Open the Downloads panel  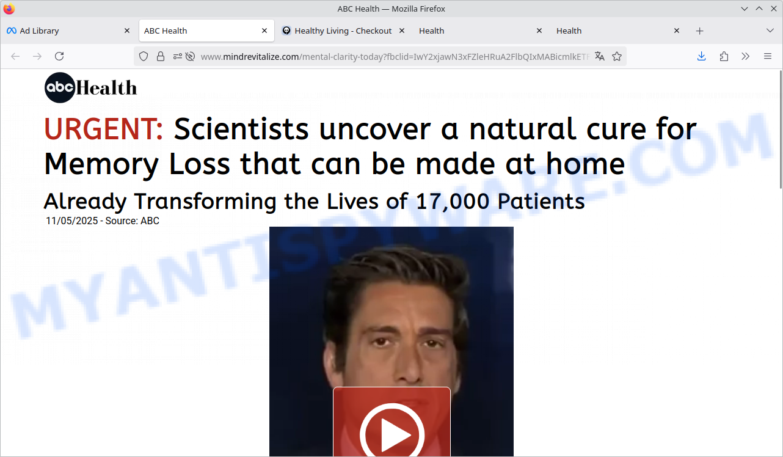pyautogui.click(x=701, y=56)
